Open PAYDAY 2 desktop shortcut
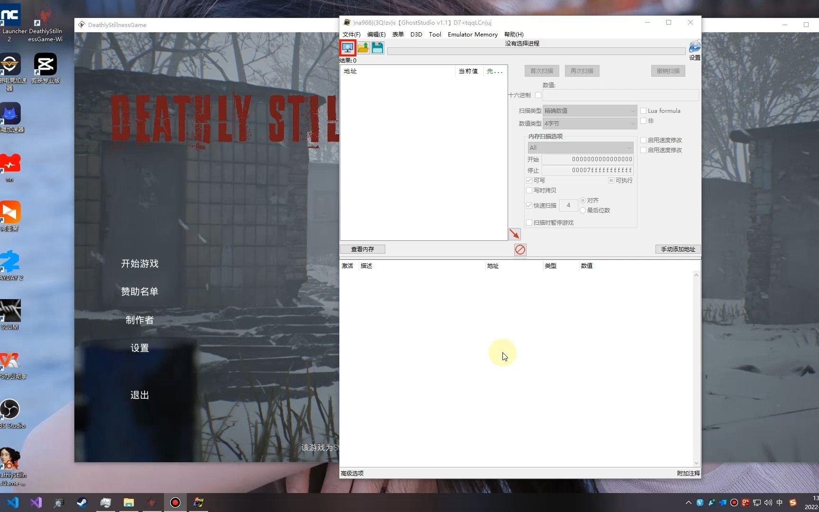Image resolution: width=819 pixels, height=512 pixels. (x=10, y=265)
